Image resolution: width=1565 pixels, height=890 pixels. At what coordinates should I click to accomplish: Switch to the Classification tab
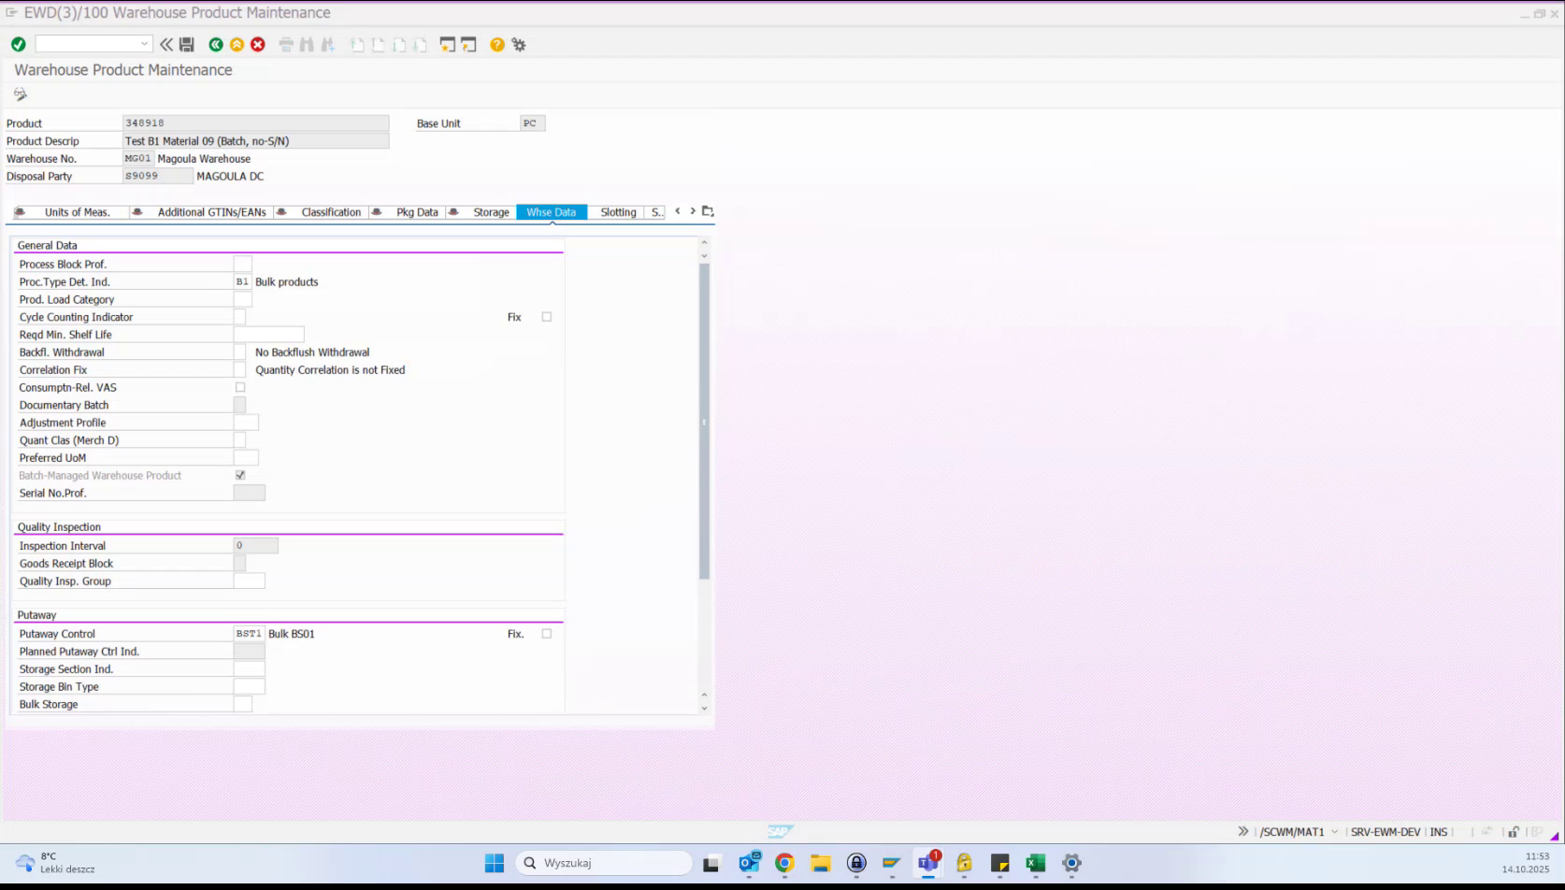tap(330, 211)
